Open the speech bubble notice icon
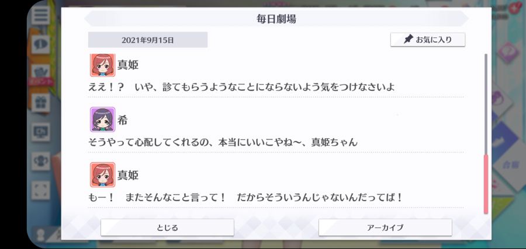 pyautogui.click(x=40, y=44)
